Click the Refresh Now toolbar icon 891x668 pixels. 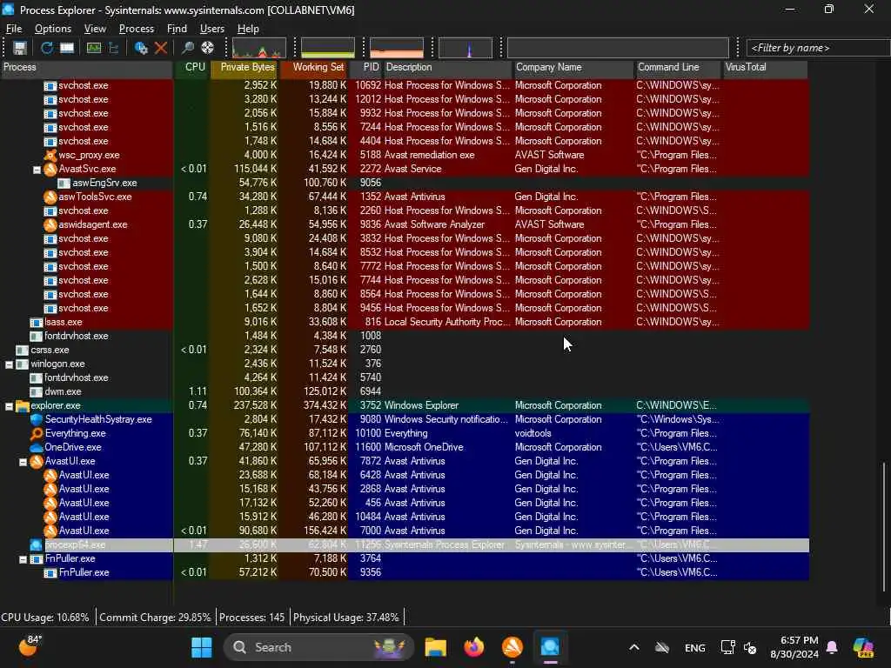pos(47,49)
